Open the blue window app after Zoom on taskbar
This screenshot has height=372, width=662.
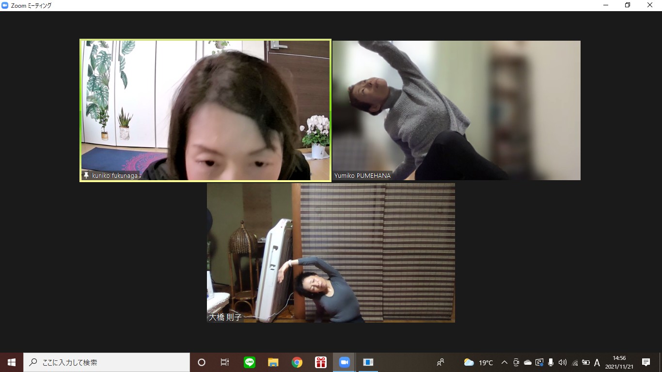[368, 362]
